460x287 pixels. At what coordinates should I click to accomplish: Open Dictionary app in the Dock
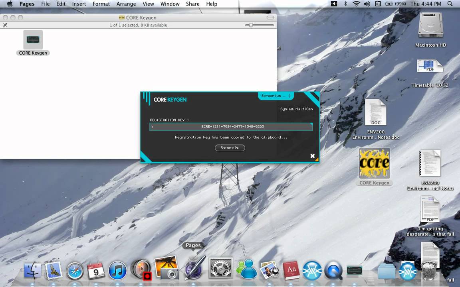click(x=291, y=270)
